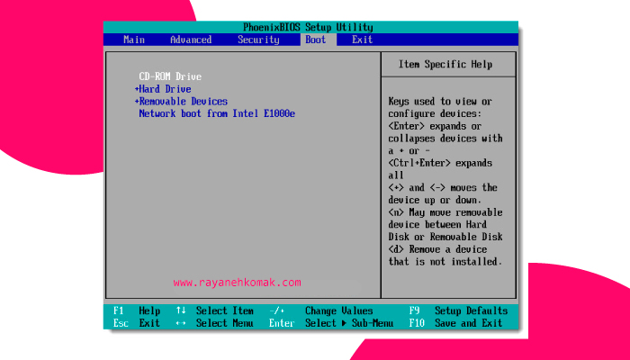Click the F10 Save and Exit legend
This screenshot has height=360, width=630.
pyautogui.click(x=455, y=323)
